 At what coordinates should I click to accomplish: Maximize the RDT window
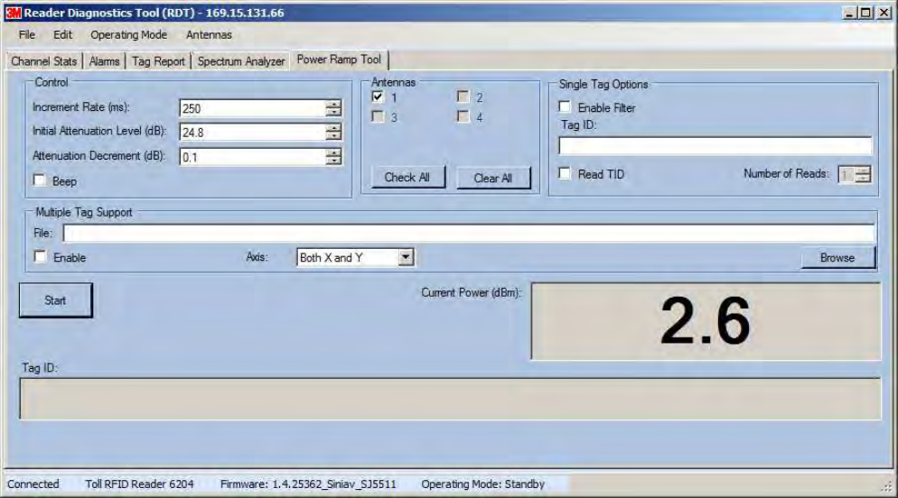(x=865, y=13)
